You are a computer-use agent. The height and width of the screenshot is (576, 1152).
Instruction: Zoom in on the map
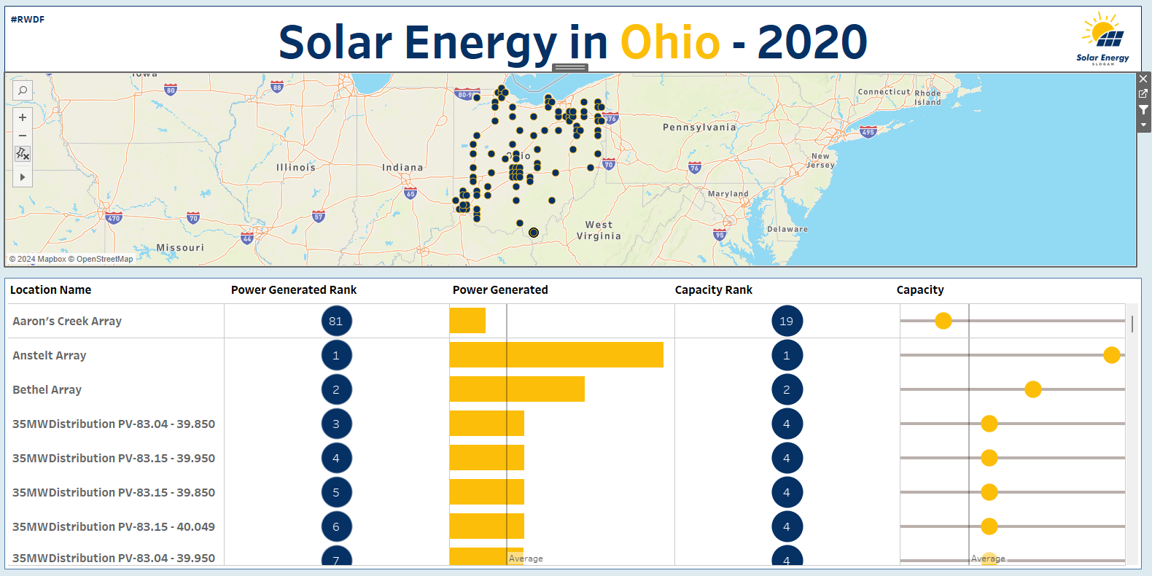click(x=23, y=117)
